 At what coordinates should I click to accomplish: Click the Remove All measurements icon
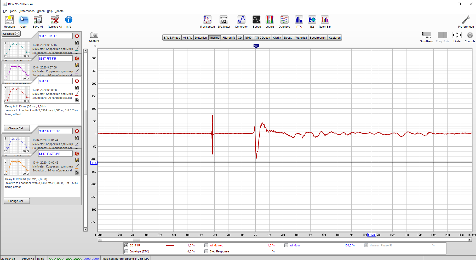point(55,20)
